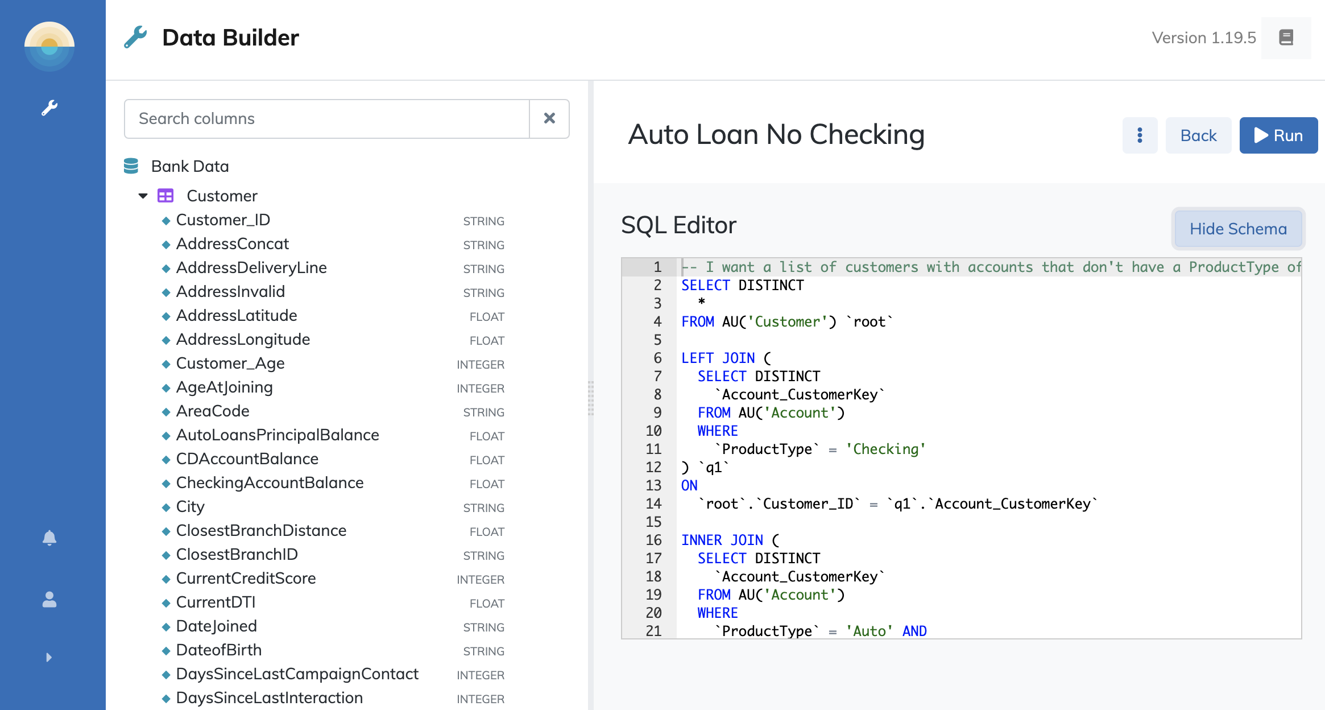
Task: Click the FROM AU('Customer') line
Action: [x=787, y=321]
